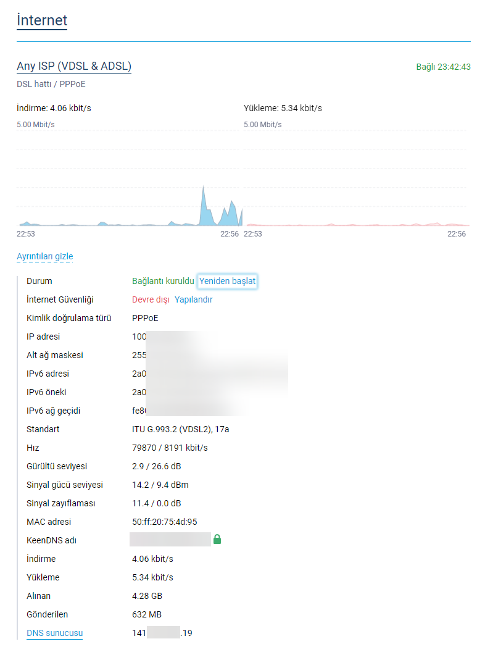Click the ITU G.993.2 (VDSL2) standard value
The image size is (485, 665).
point(184,429)
